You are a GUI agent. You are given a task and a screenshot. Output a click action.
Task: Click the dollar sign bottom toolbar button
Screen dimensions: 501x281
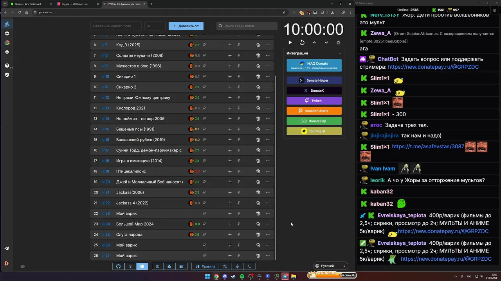(130, 267)
